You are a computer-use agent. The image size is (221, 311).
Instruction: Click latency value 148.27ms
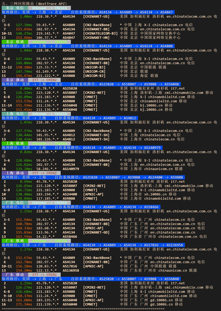24,33
